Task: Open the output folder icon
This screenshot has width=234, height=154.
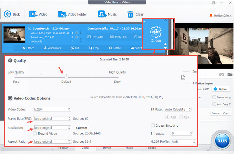Action: coord(230,74)
